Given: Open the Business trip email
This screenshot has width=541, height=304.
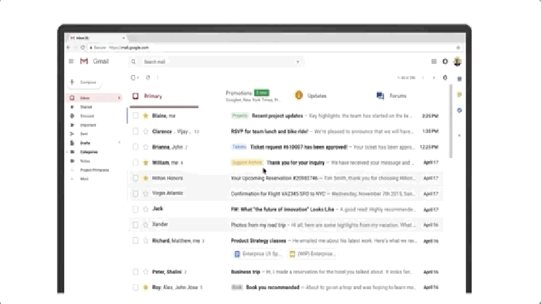Looking at the screenshot, I should pyautogui.click(x=285, y=272).
